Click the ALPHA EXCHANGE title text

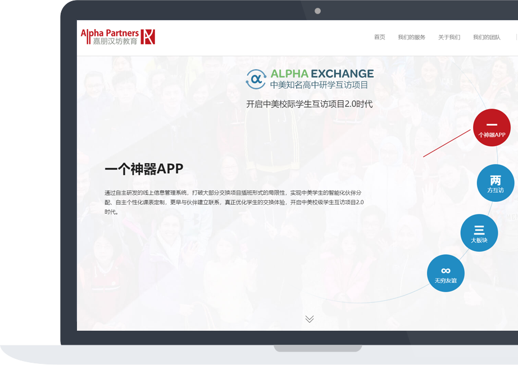pos(322,74)
